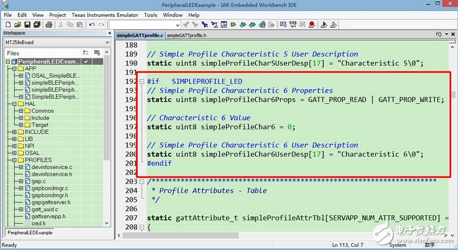The height and width of the screenshot is (250, 458).
Task: Select gapbondmgr.c in the file tree
Action: click(x=50, y=188)
